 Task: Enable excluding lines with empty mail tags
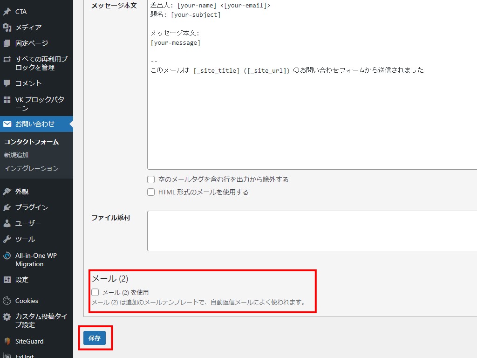click(x=151, y=179)
